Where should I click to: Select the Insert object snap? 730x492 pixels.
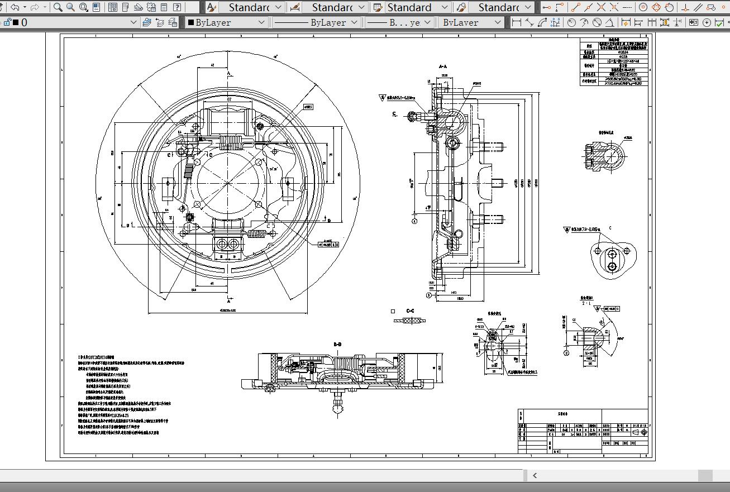712,7
